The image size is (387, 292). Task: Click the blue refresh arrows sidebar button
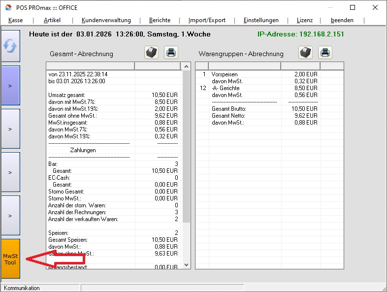[10, 46]
